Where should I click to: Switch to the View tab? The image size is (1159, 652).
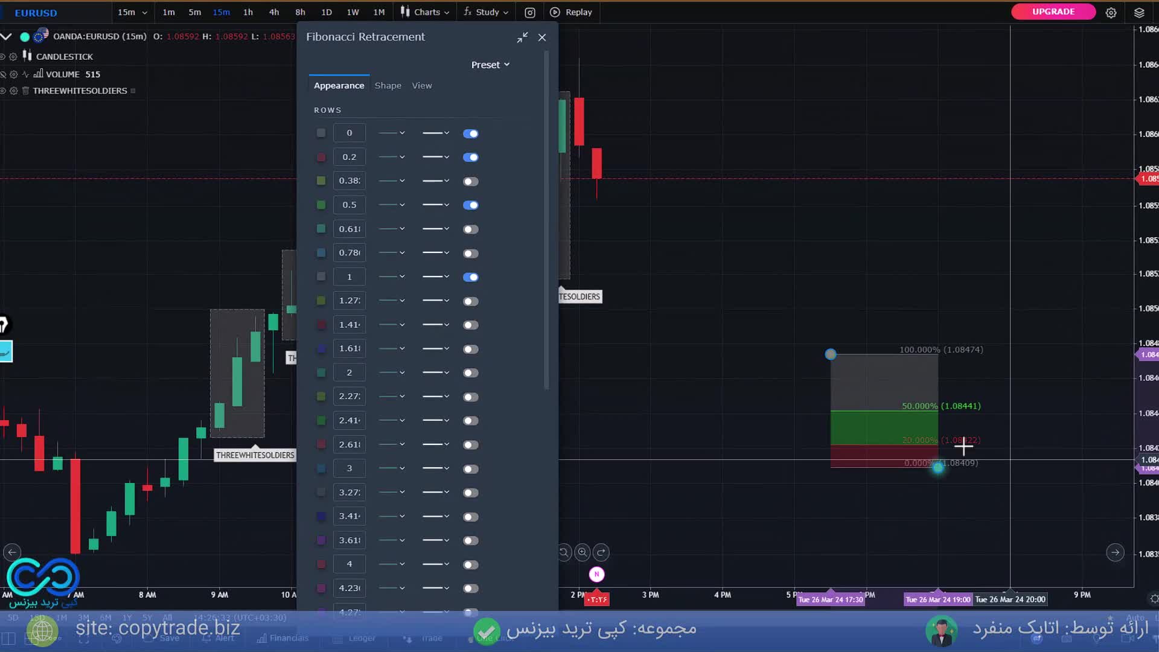tap(421, 86)
